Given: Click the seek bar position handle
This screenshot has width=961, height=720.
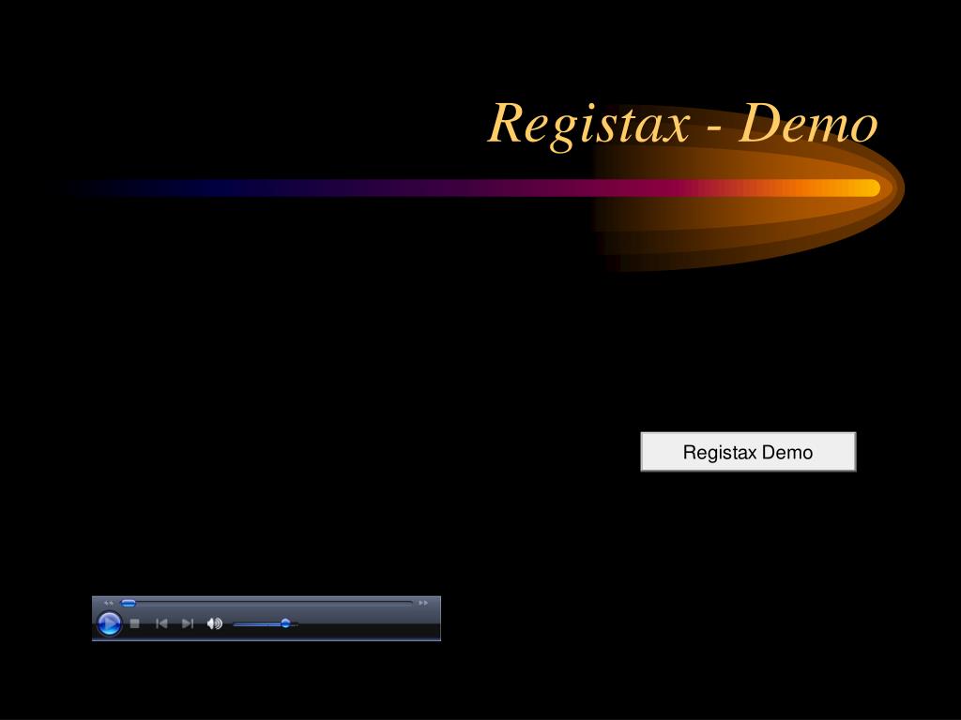Looking at the screenshot, I should pos(128,603).
